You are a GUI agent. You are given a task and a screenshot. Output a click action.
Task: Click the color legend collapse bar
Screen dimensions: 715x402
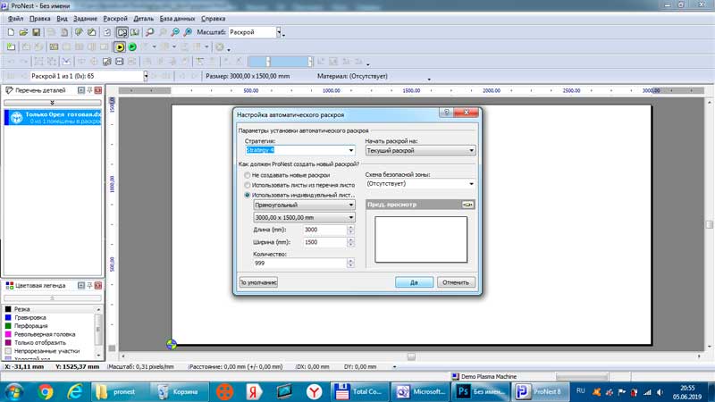53,298
